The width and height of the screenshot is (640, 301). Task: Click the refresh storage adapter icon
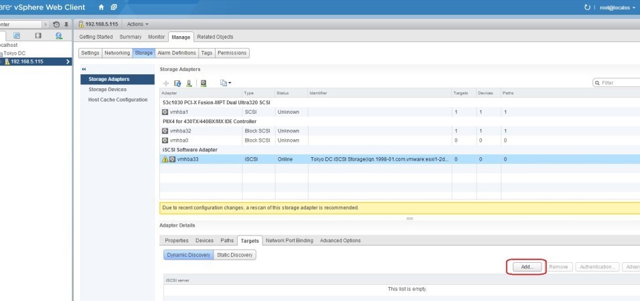click(x=177, y=83)
